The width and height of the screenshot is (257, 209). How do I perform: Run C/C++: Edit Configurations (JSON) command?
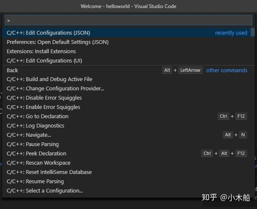126,33
